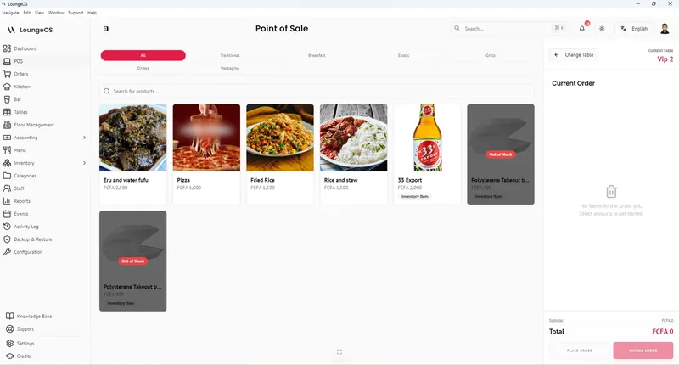Select the Packaging category tab
The image size is (679, 365).
click(x=230, y=68)
